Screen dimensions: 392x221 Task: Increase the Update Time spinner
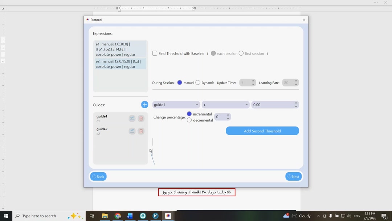pos(253,81)
